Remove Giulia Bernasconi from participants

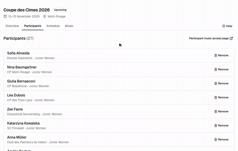pos(221,84)
